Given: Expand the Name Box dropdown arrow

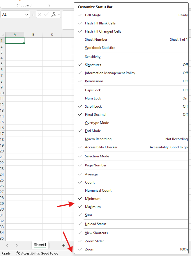Looking at the screenshot, I should click(26, 15).
